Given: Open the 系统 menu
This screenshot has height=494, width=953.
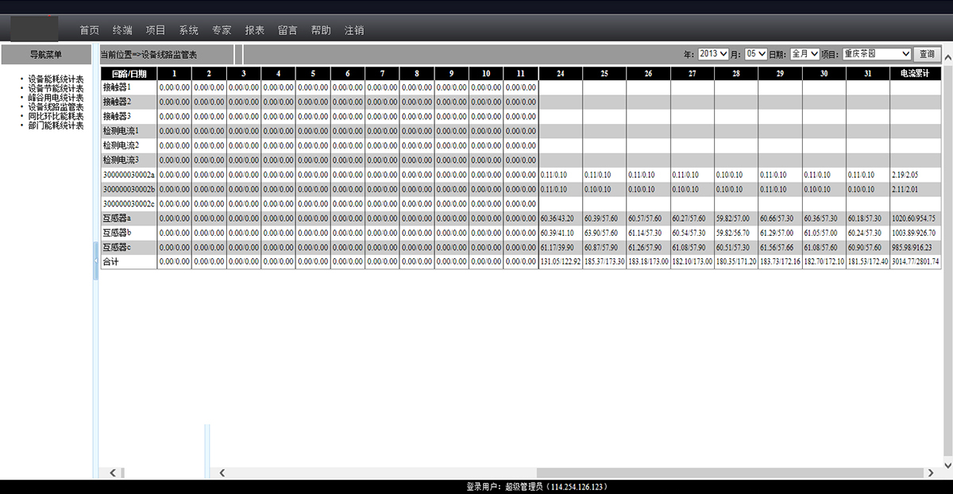Looking at the screenshot, I should pyautogui.click(x=188, y=30).
